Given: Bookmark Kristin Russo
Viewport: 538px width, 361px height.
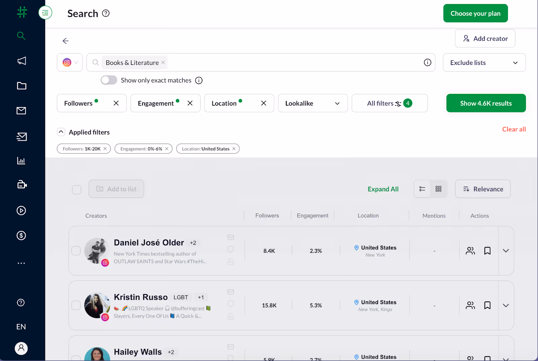Looking at the screenshot, I should coord(487,305).
